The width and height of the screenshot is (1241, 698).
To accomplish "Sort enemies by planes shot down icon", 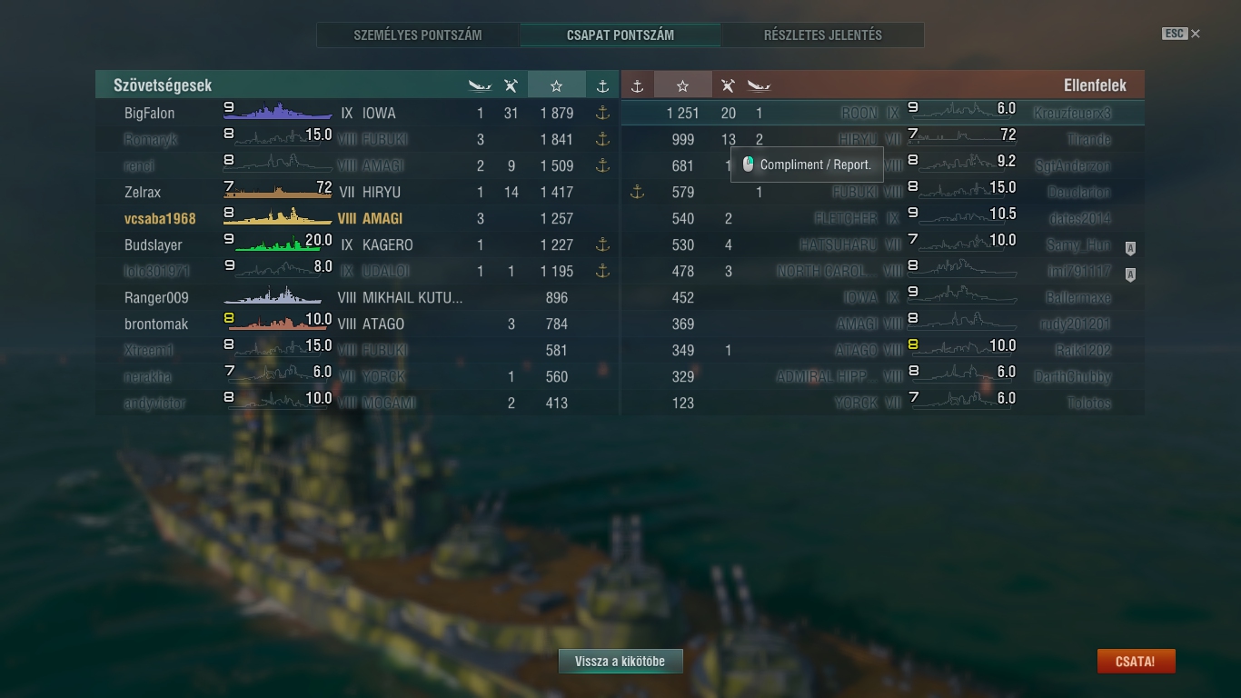I will tap(727, 85).
